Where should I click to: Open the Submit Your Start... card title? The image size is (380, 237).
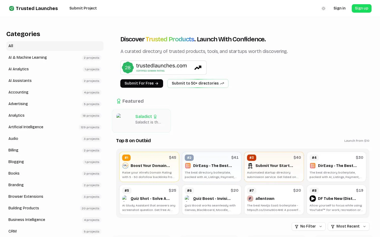274,166
